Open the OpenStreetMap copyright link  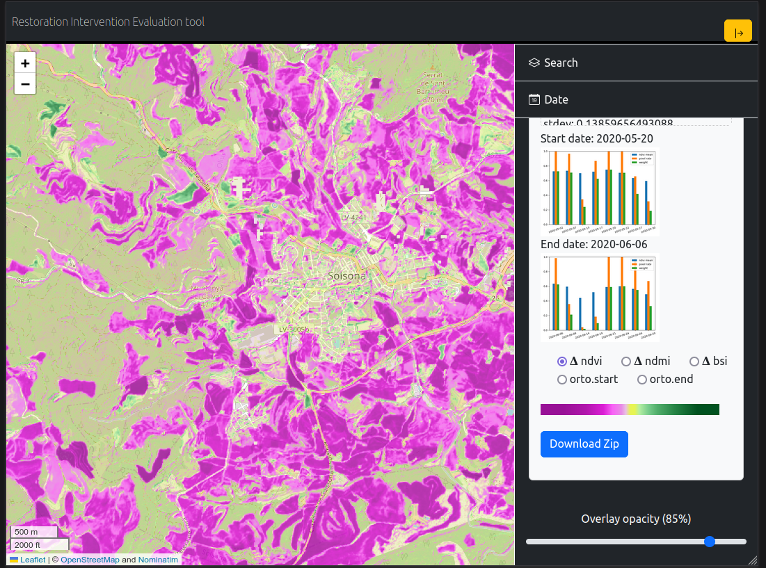(90, 560)
